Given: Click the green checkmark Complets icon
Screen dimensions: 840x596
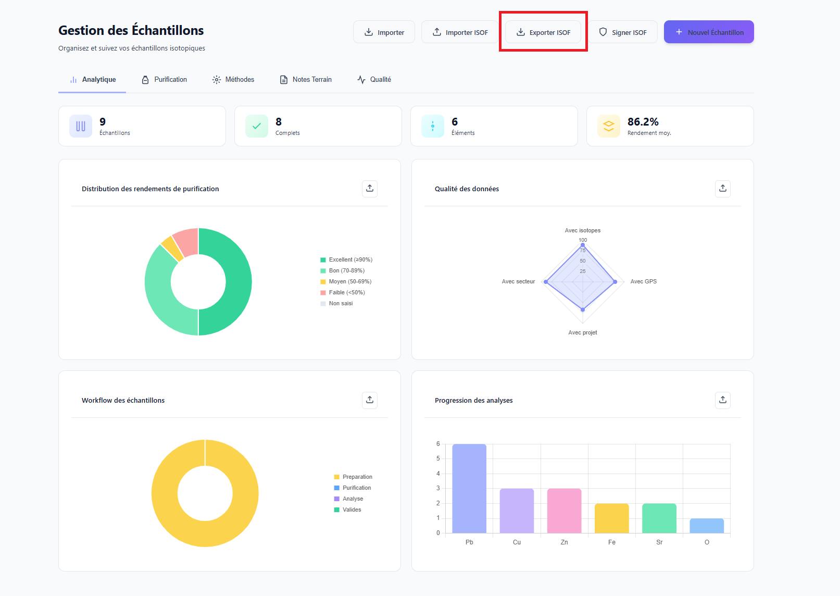Looking at the screenshot, I should pos(257,126).
